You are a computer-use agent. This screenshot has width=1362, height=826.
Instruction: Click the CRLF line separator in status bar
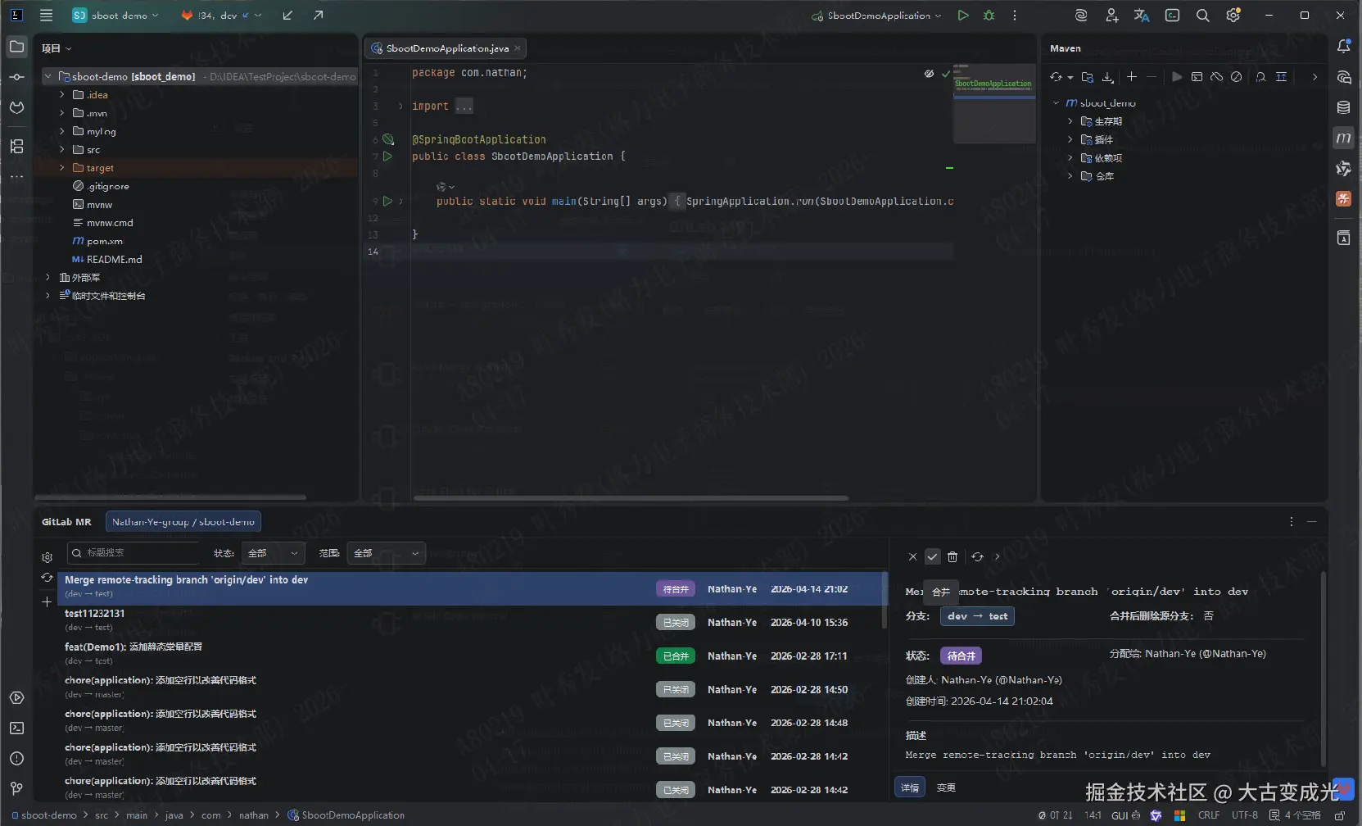(1209, 815)
